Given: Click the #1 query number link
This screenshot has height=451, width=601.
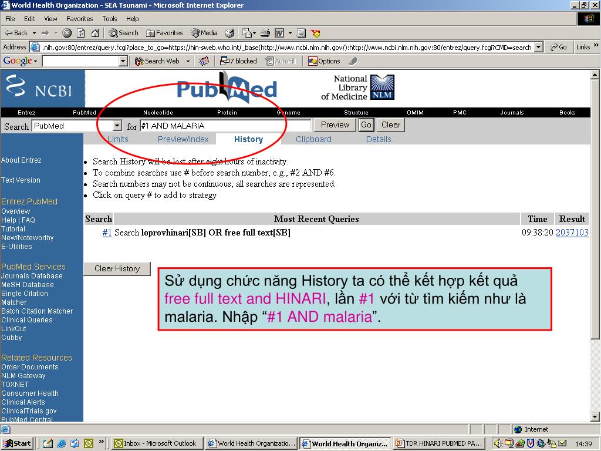Looking at the screenshot, I should click(107, 233).
